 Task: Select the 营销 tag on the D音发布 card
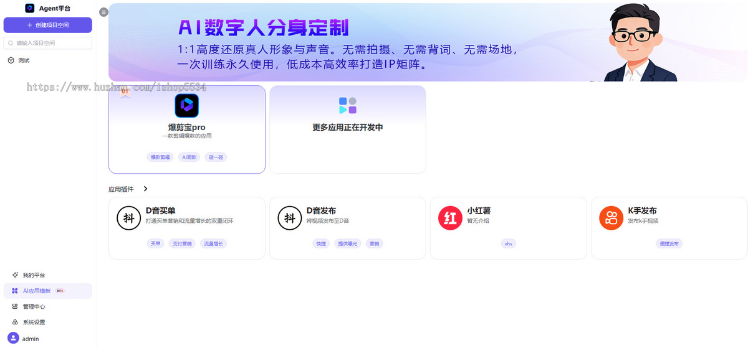pyautogui.click(x=374, y=243)
